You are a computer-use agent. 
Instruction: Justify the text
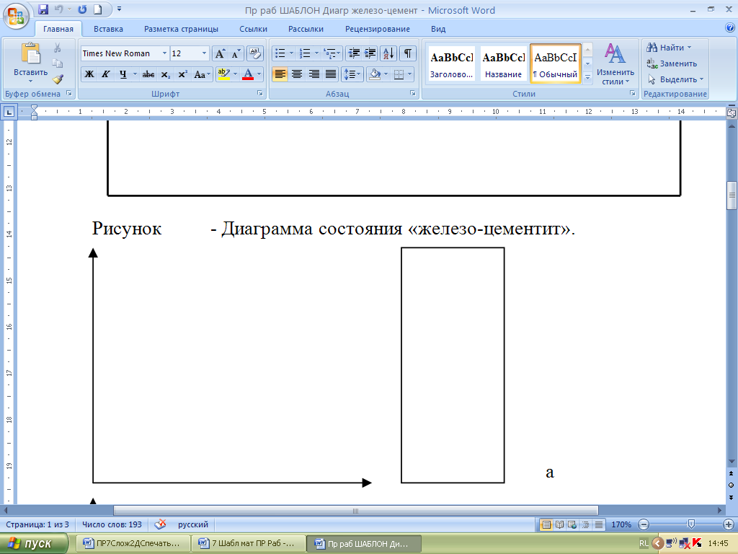[x=331, y=74]
